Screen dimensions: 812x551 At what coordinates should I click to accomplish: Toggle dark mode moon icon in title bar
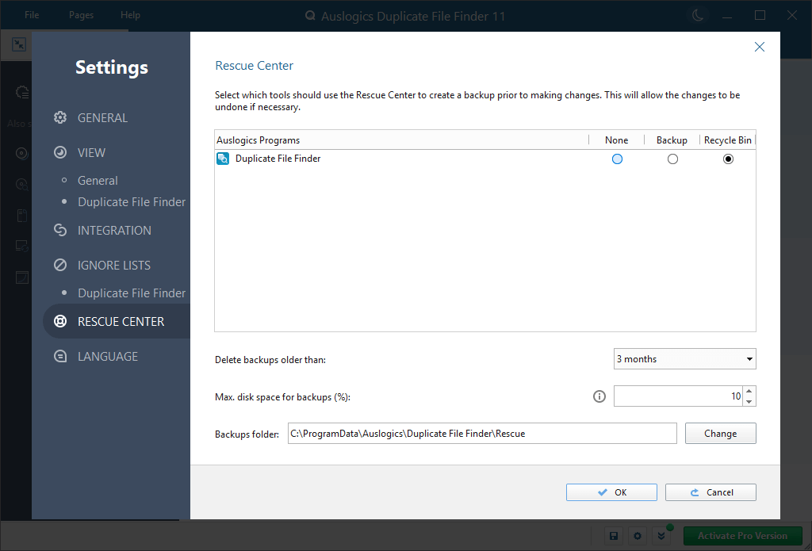[x=698, y=16]
